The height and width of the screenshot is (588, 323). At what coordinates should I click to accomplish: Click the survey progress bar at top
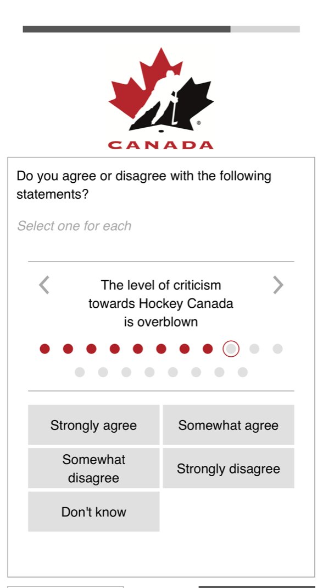161,29
